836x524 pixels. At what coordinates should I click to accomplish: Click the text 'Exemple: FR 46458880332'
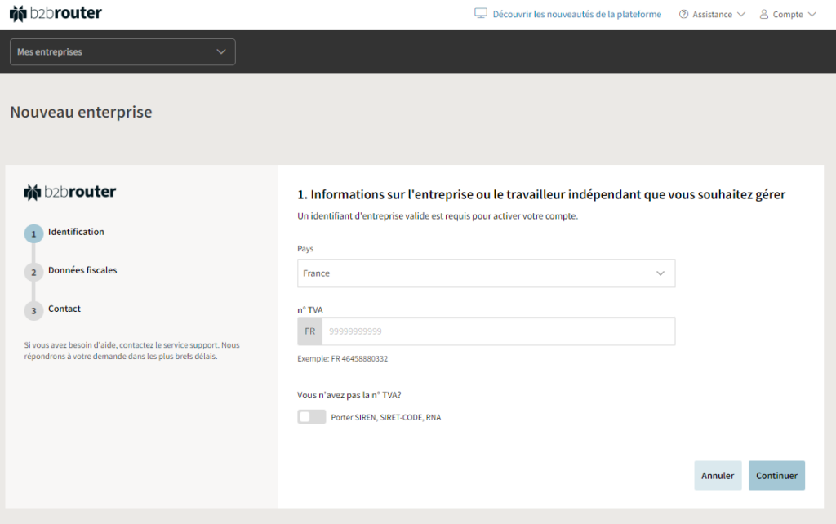coord(342,359)
